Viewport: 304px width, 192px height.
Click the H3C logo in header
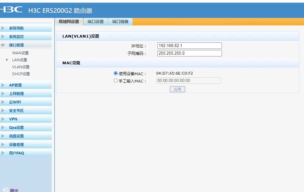click(x=11, y=10)
